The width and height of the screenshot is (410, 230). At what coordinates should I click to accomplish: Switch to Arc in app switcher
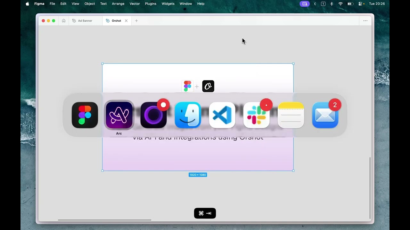(119, 115)
